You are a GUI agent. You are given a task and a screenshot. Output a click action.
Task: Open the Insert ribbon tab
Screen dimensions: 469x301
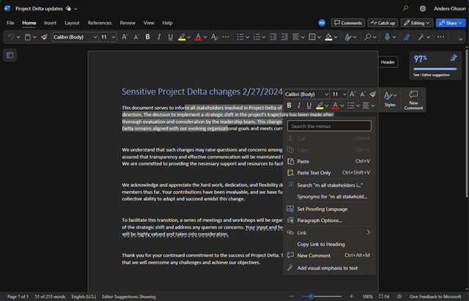click(x=50, y=23)
